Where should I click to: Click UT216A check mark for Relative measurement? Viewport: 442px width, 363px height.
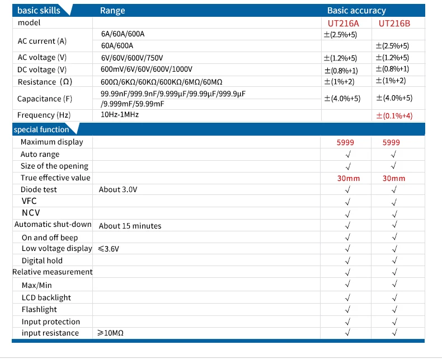pos(348,272)
